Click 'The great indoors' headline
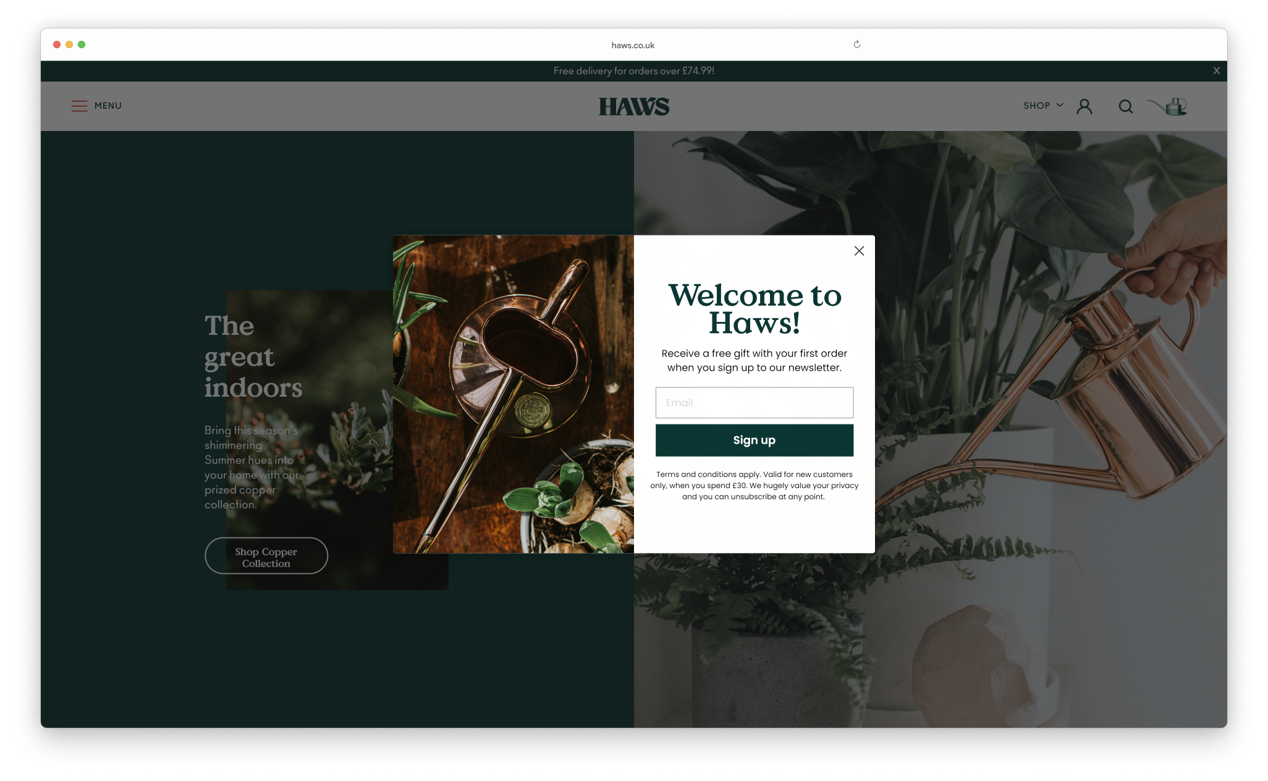1268x781 pixels. coord(253,357)
